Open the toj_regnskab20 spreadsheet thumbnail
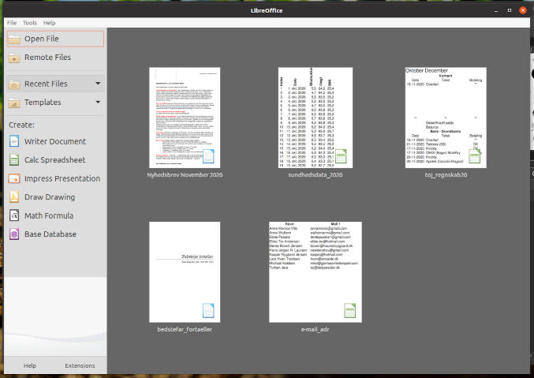 tap(446, 118)
